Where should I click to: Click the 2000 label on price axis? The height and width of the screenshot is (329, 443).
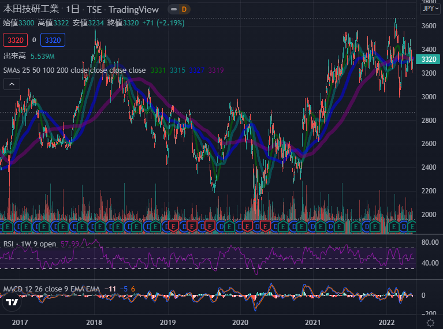429,215
